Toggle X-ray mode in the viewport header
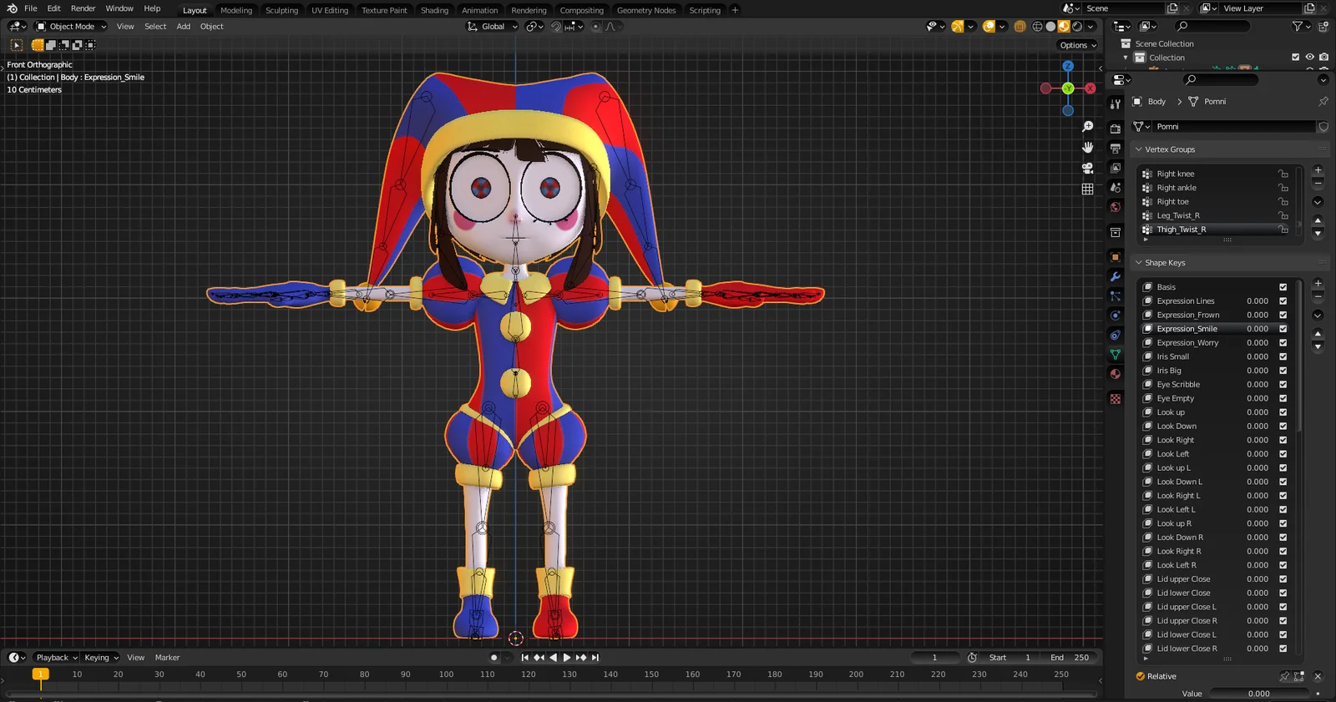1336x702 pixels. [x=1020, y=27]
